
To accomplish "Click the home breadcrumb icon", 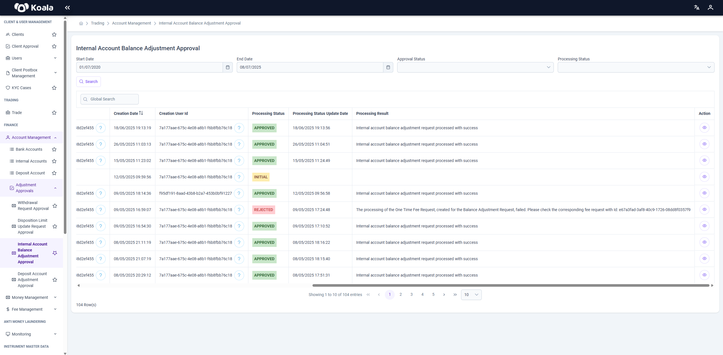I will pos(81,23).
